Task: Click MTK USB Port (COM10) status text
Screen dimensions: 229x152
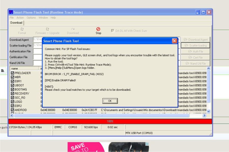Action: (x=139, y=133)
